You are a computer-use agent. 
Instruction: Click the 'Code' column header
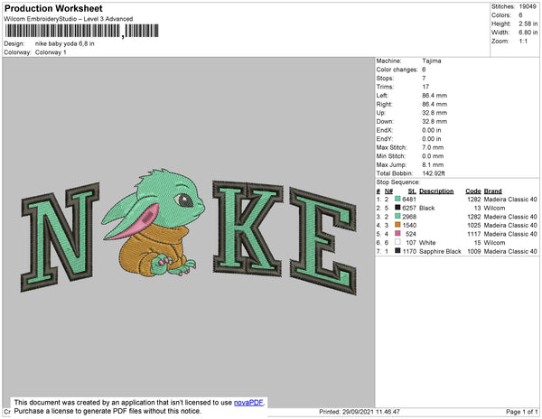click(473, 191)
